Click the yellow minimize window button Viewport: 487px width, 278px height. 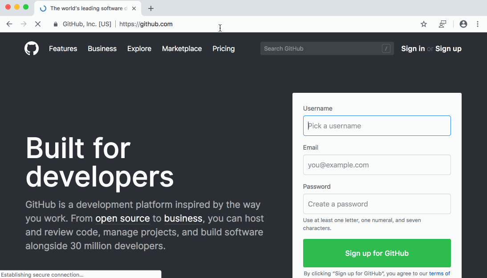coord(17,7)
